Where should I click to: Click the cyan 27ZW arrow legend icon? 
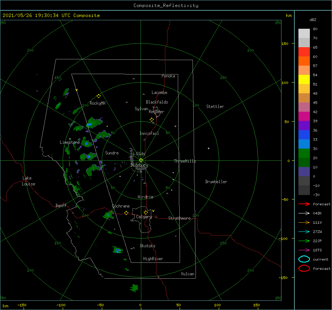[x=304, y=232]
